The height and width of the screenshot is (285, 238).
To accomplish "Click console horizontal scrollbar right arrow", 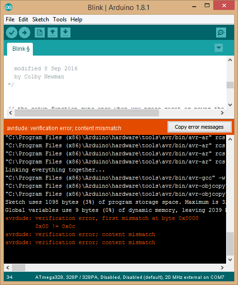I will [x=222, y=267].
